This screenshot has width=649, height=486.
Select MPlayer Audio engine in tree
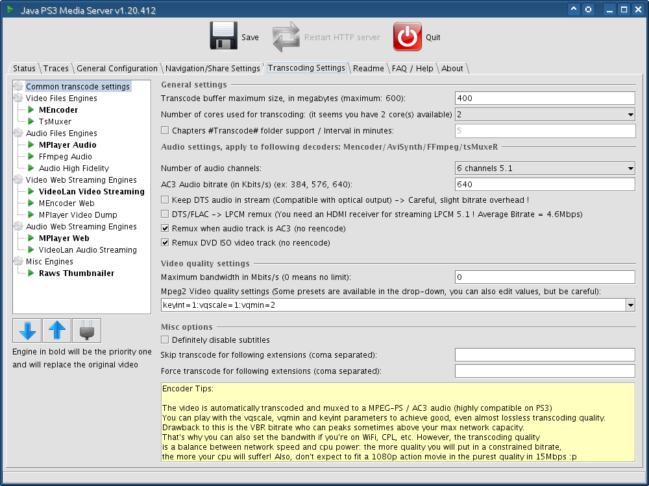pyautogui.click(x=67, y=145)
